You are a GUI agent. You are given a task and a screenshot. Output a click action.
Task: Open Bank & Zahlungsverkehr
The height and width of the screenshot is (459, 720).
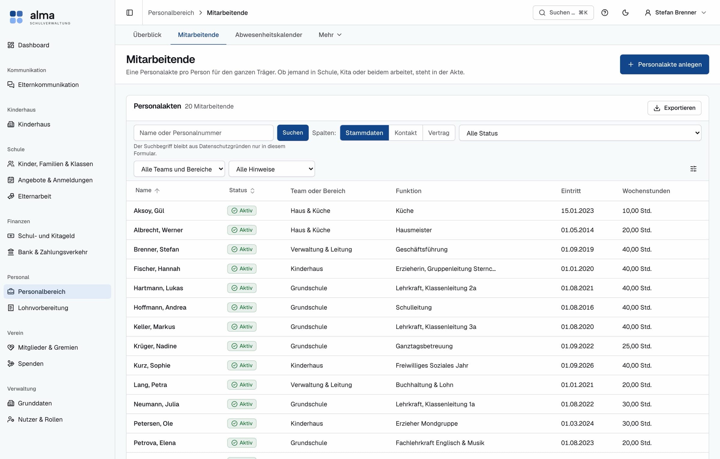pos(57,252)
